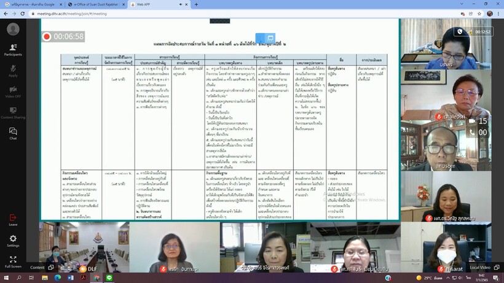Enter Full Screen mode
Image resolution: width=504 pixels, height=283 pixels.
13,262
